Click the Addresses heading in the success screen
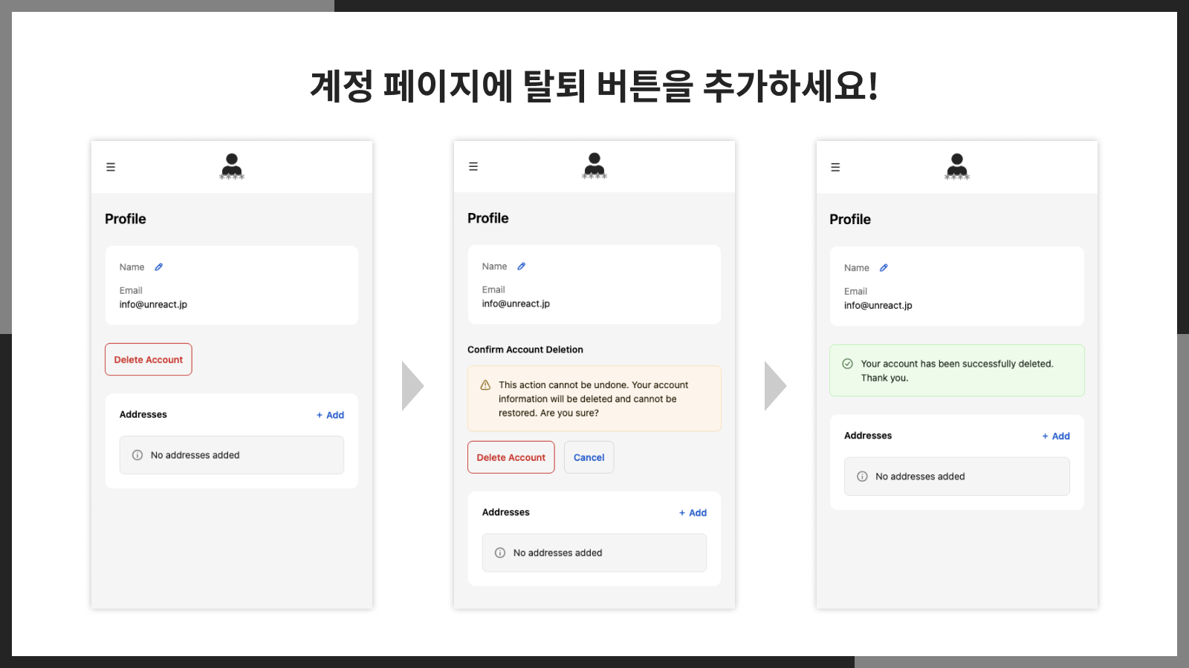The image size is (1189, 668). [x=868, y=436]
